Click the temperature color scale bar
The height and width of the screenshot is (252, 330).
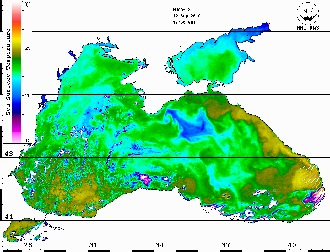[17, 73]
